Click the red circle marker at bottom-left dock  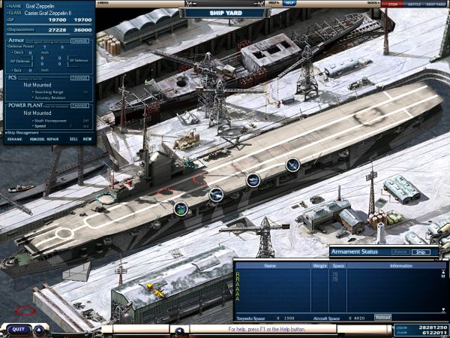(x=25, y=311)
